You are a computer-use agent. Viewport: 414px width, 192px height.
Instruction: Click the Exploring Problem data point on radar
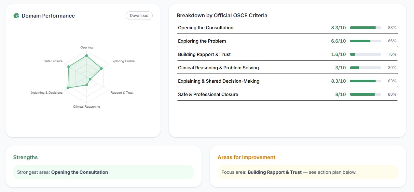(x=102, y=68)
